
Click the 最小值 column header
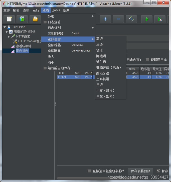[x=145, y=69]
